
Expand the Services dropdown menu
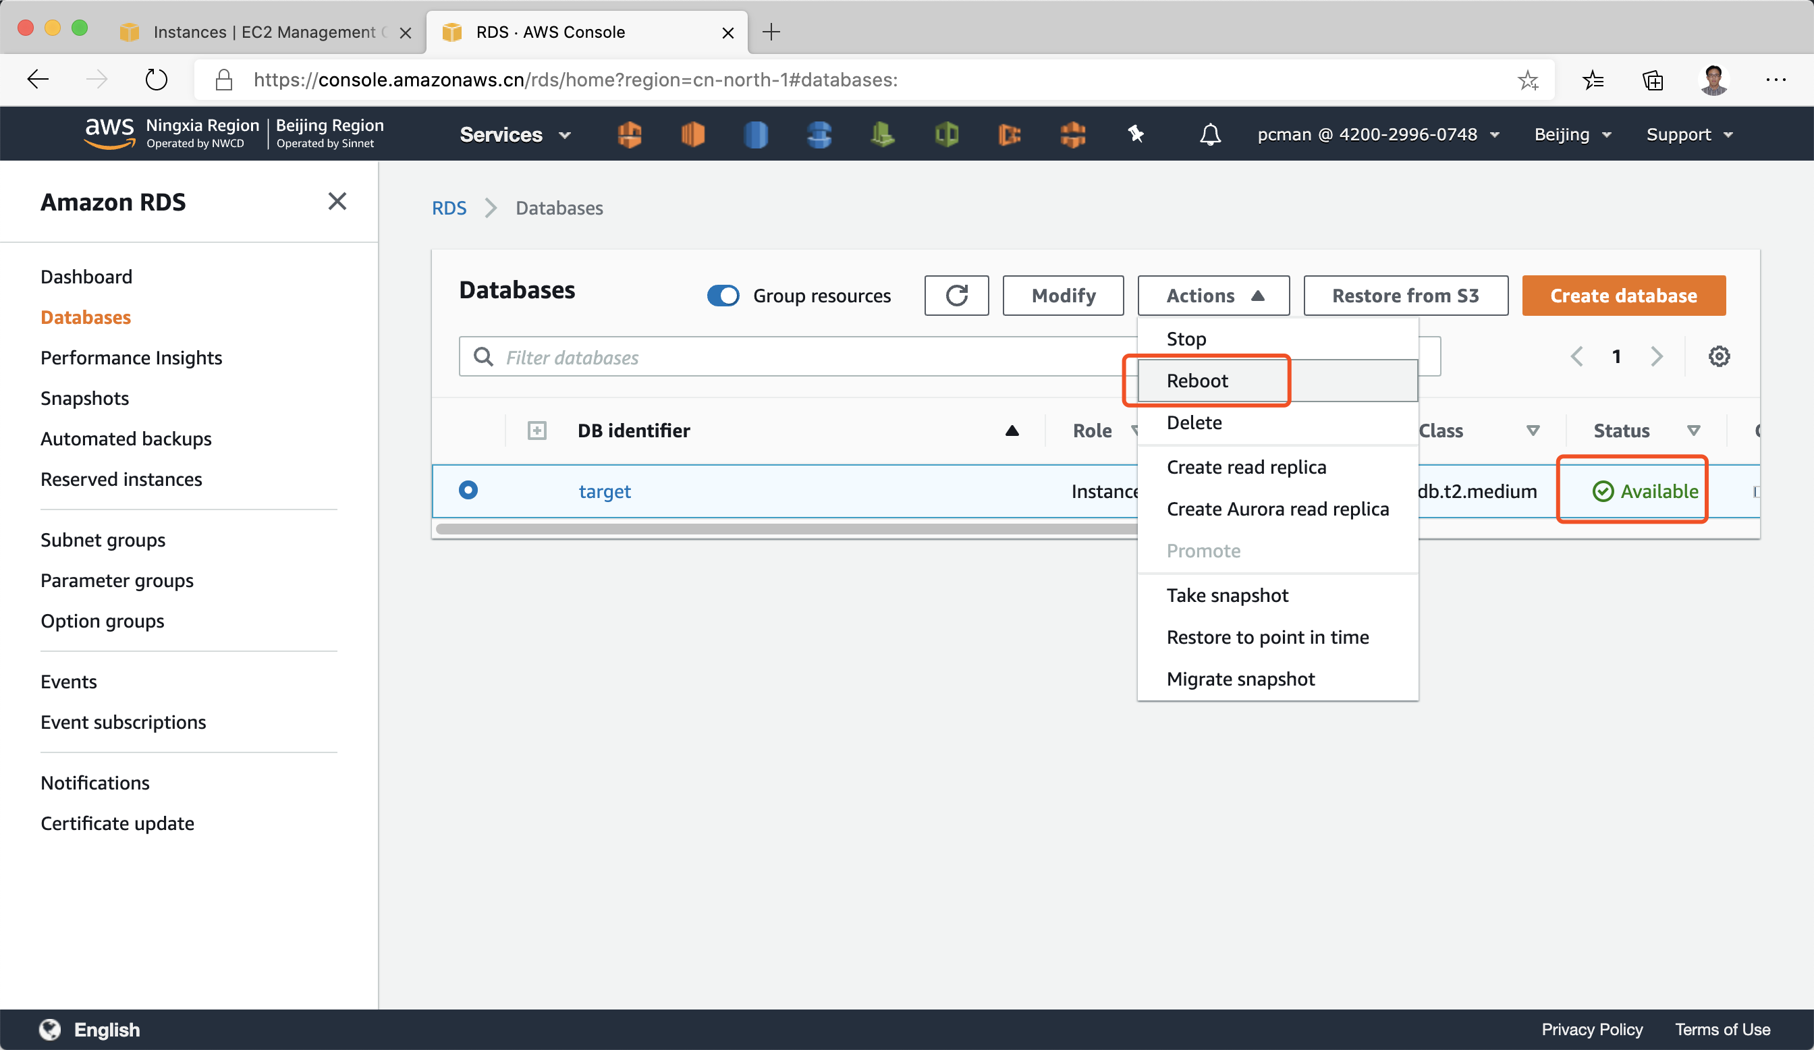click(x=514, y=134)
